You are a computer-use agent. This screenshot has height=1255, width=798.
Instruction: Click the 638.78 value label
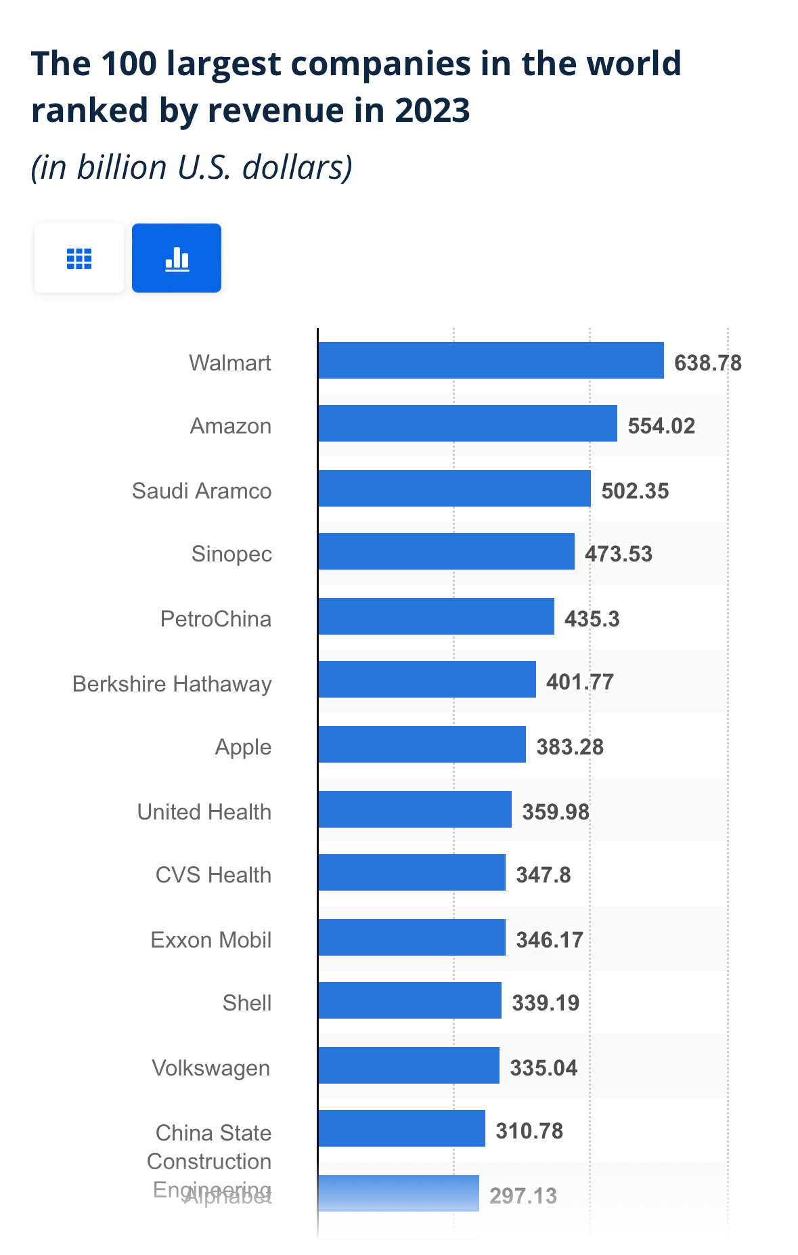pyautogui.click(x=707, y=363)
